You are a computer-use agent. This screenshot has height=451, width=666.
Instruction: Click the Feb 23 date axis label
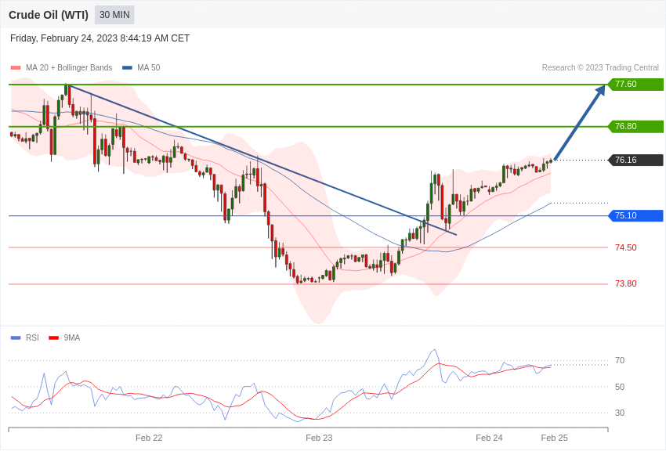(319, 438)
